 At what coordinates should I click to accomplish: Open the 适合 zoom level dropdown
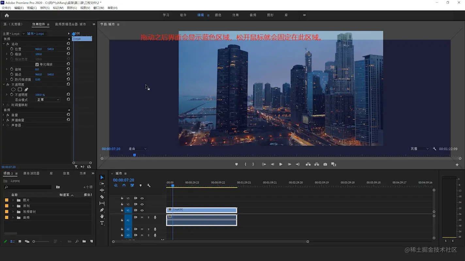click(137, 149)
